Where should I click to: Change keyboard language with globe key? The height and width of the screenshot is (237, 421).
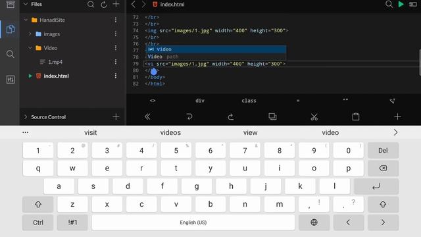pos(314,223)
